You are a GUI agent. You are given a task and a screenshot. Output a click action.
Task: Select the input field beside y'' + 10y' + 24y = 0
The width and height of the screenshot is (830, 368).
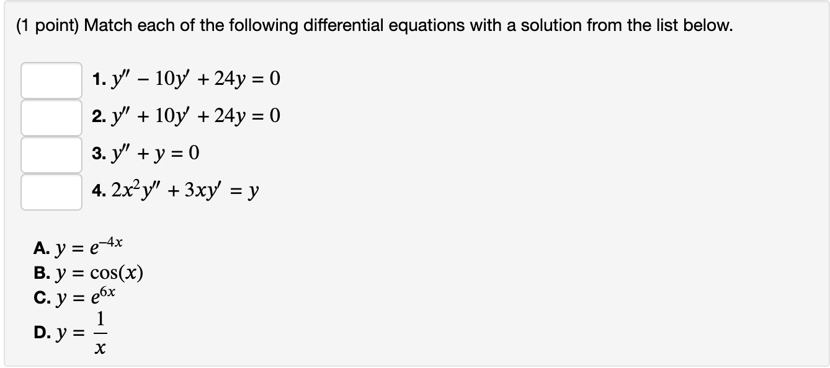(51, 116)
